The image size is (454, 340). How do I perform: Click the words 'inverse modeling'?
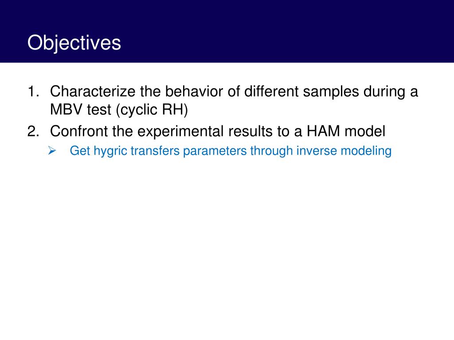(344, 151)
